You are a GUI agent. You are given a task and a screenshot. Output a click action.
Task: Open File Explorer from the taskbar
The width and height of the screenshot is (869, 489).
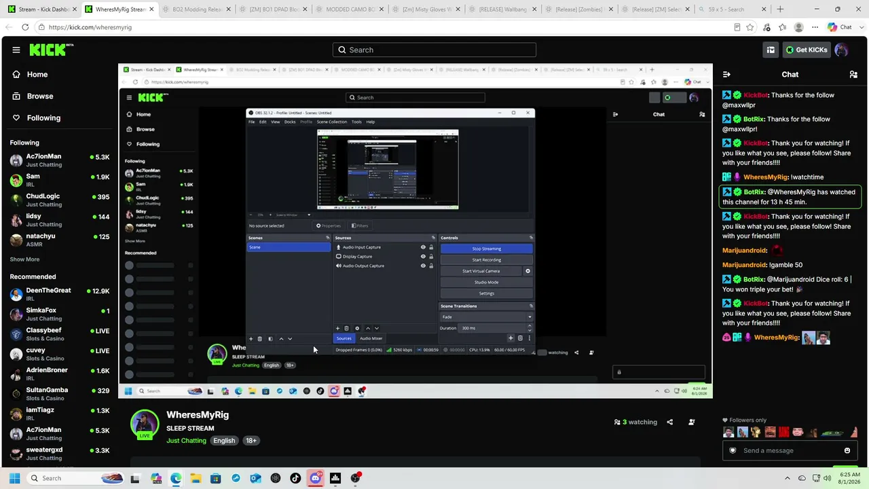[196, 478]
